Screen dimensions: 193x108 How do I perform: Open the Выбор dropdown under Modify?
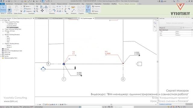tap(3, 13)
